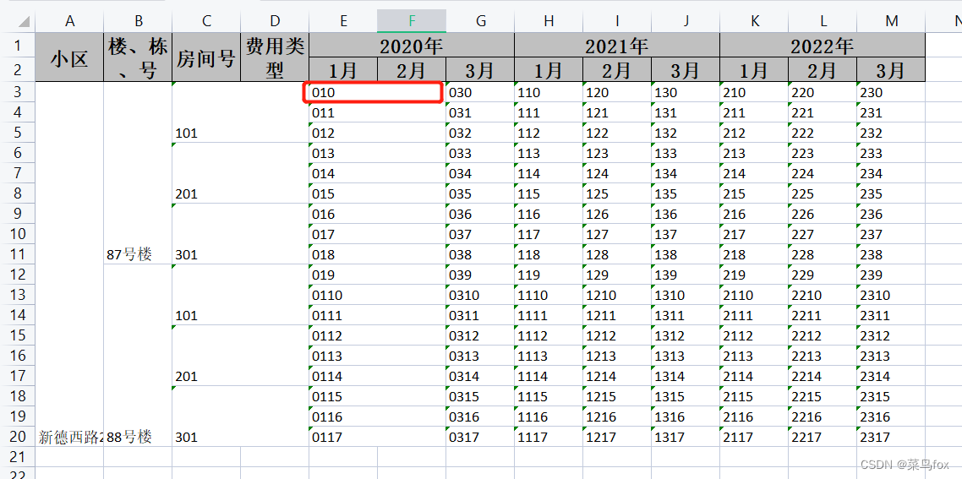This screenshot has width=962, height=479.
Task: Select the cell containing 1315
Action: [686, 395]
